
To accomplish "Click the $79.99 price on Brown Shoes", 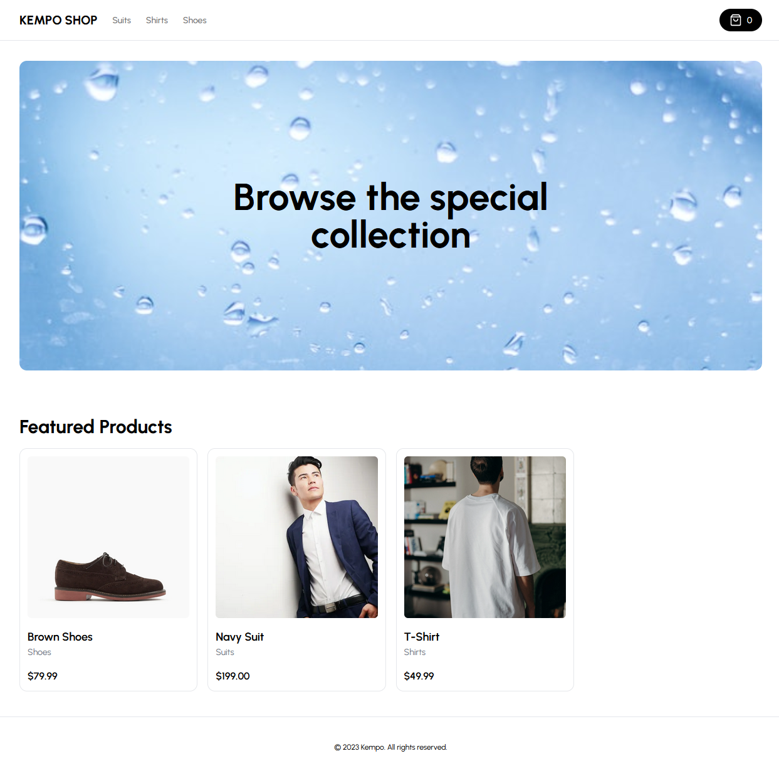I will click(x=43, y=676).
